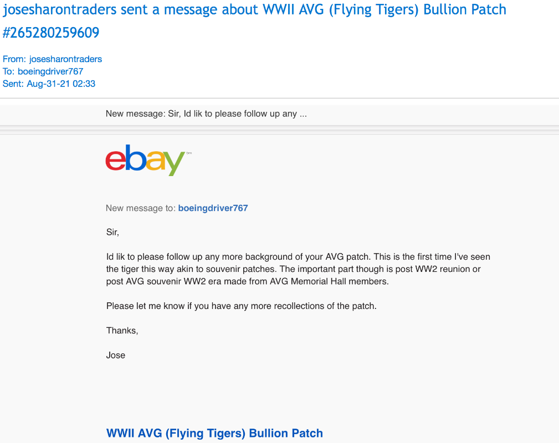Viewport: 559px width, 443px height.
Task: Click the heading's first line about josesharontraders
Action: click(254, 9)
